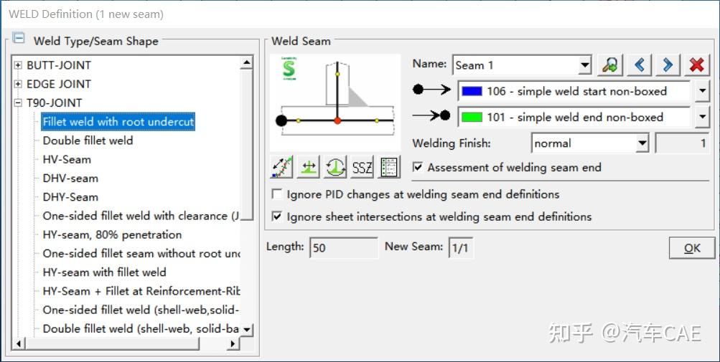Click the diagonal arrow seam direction icon
The width and height of the screenshot is (720, 362).
(281, 168)
